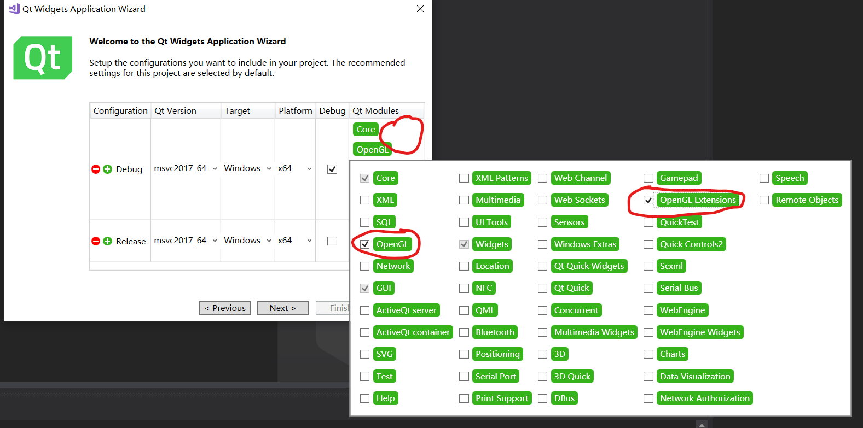Enable the Serial Port checkbox
This screenshot has height=428, width=863.
tap(464, 377)
